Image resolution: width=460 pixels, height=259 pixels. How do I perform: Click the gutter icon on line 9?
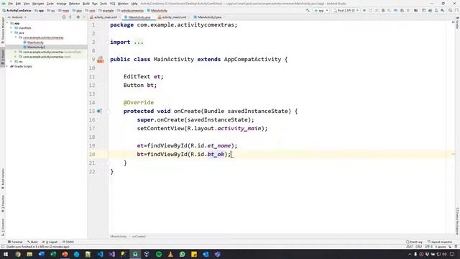[x=101, y=60]
